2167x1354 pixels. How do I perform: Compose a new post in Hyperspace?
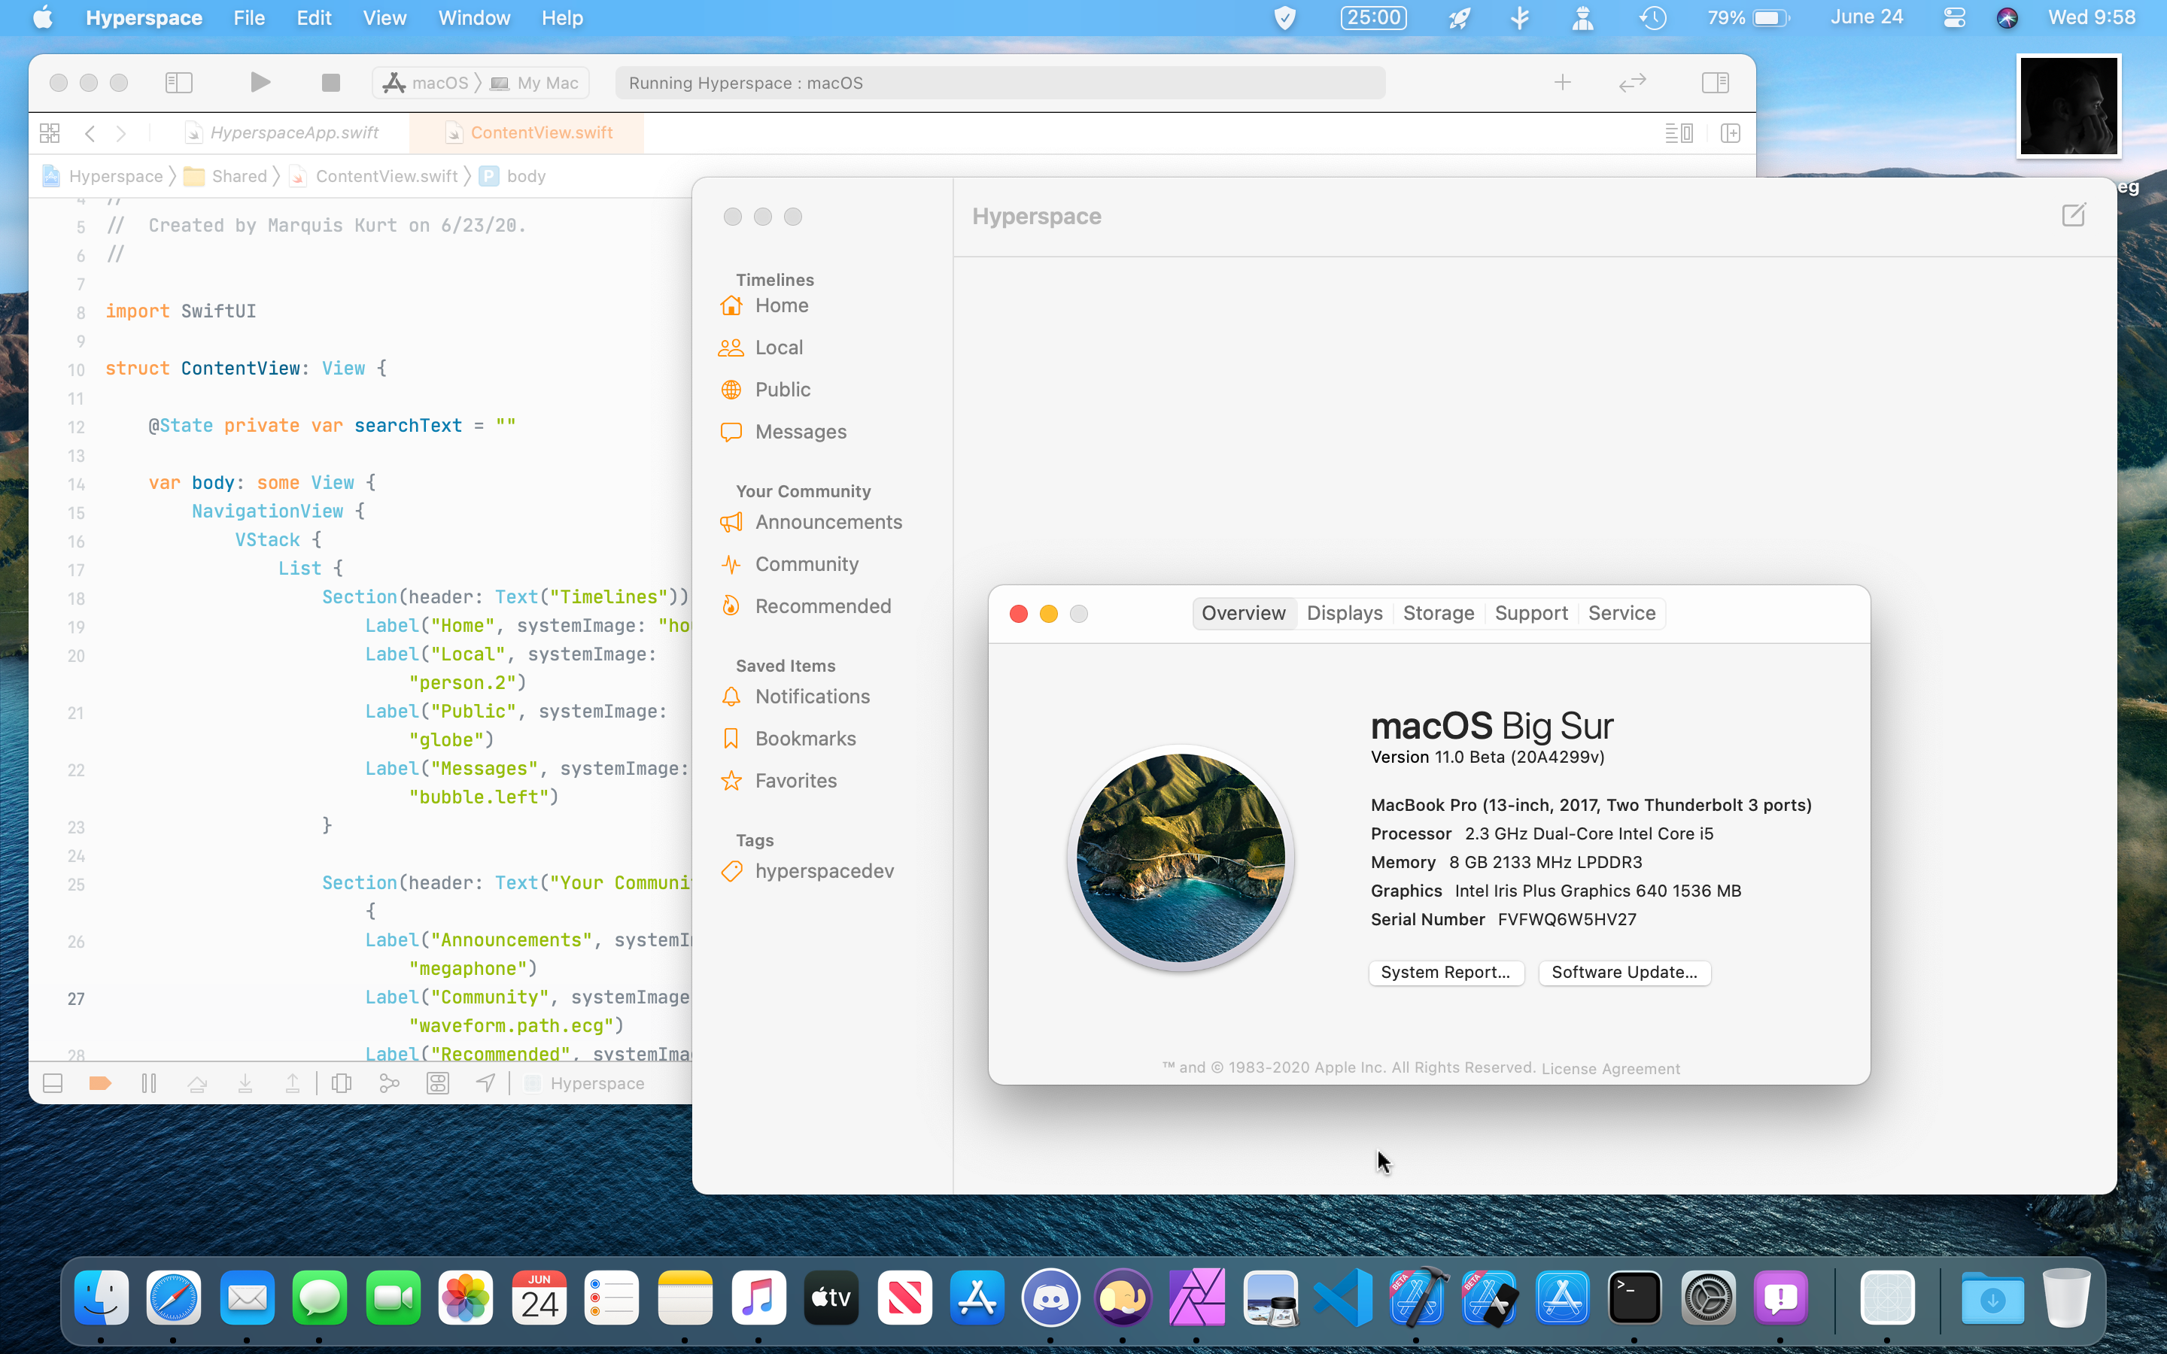pos(2074,215)
